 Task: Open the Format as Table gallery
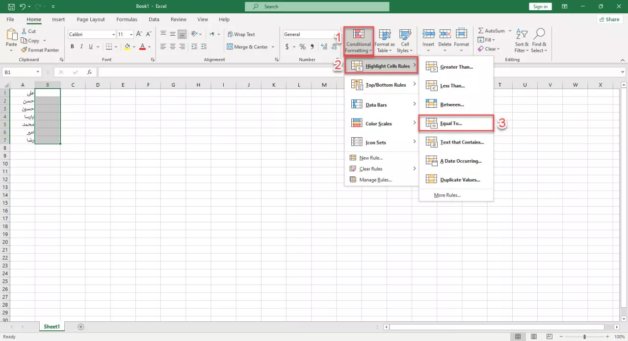[385, 41]
